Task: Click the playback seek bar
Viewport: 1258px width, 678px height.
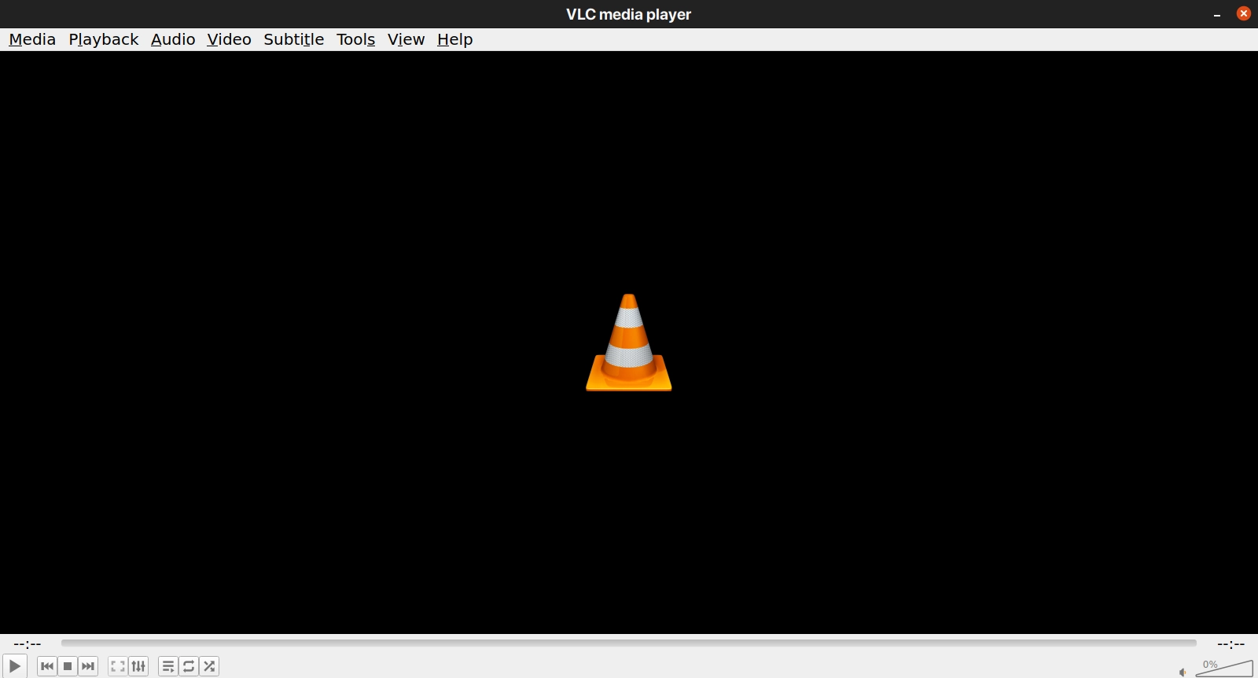Action: point(629,643)
